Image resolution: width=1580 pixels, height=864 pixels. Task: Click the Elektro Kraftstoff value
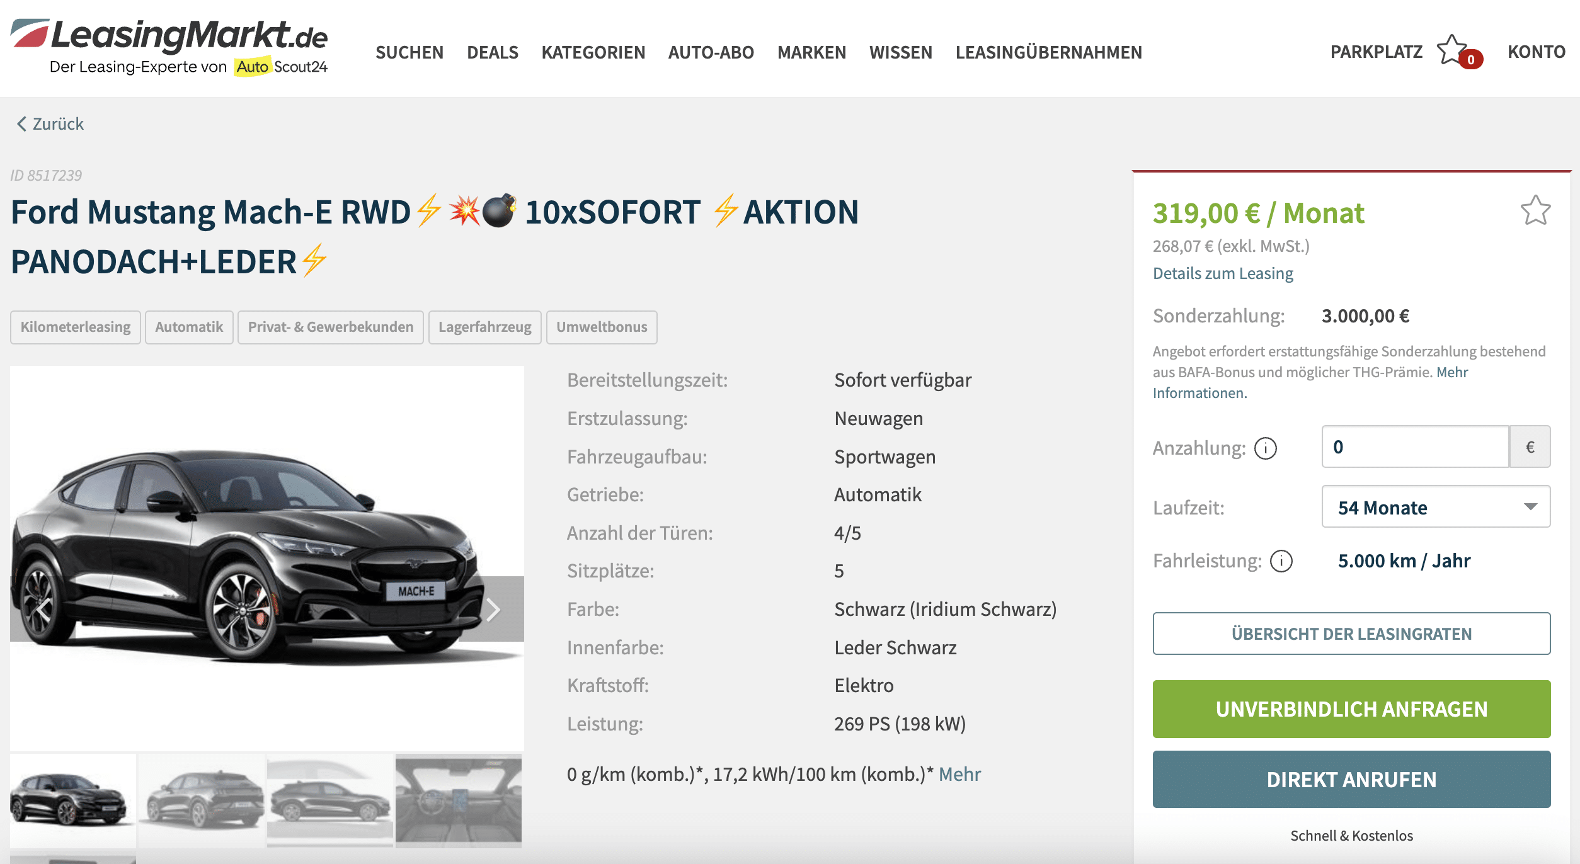[x=864, y=685]
